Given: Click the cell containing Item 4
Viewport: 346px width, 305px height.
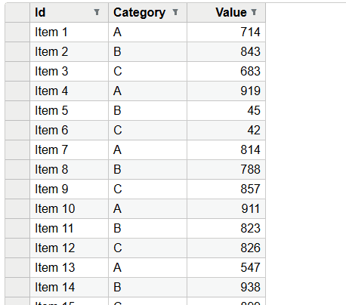Looking at the screenshot, I should pyautogui.click(x=70, y=91).
